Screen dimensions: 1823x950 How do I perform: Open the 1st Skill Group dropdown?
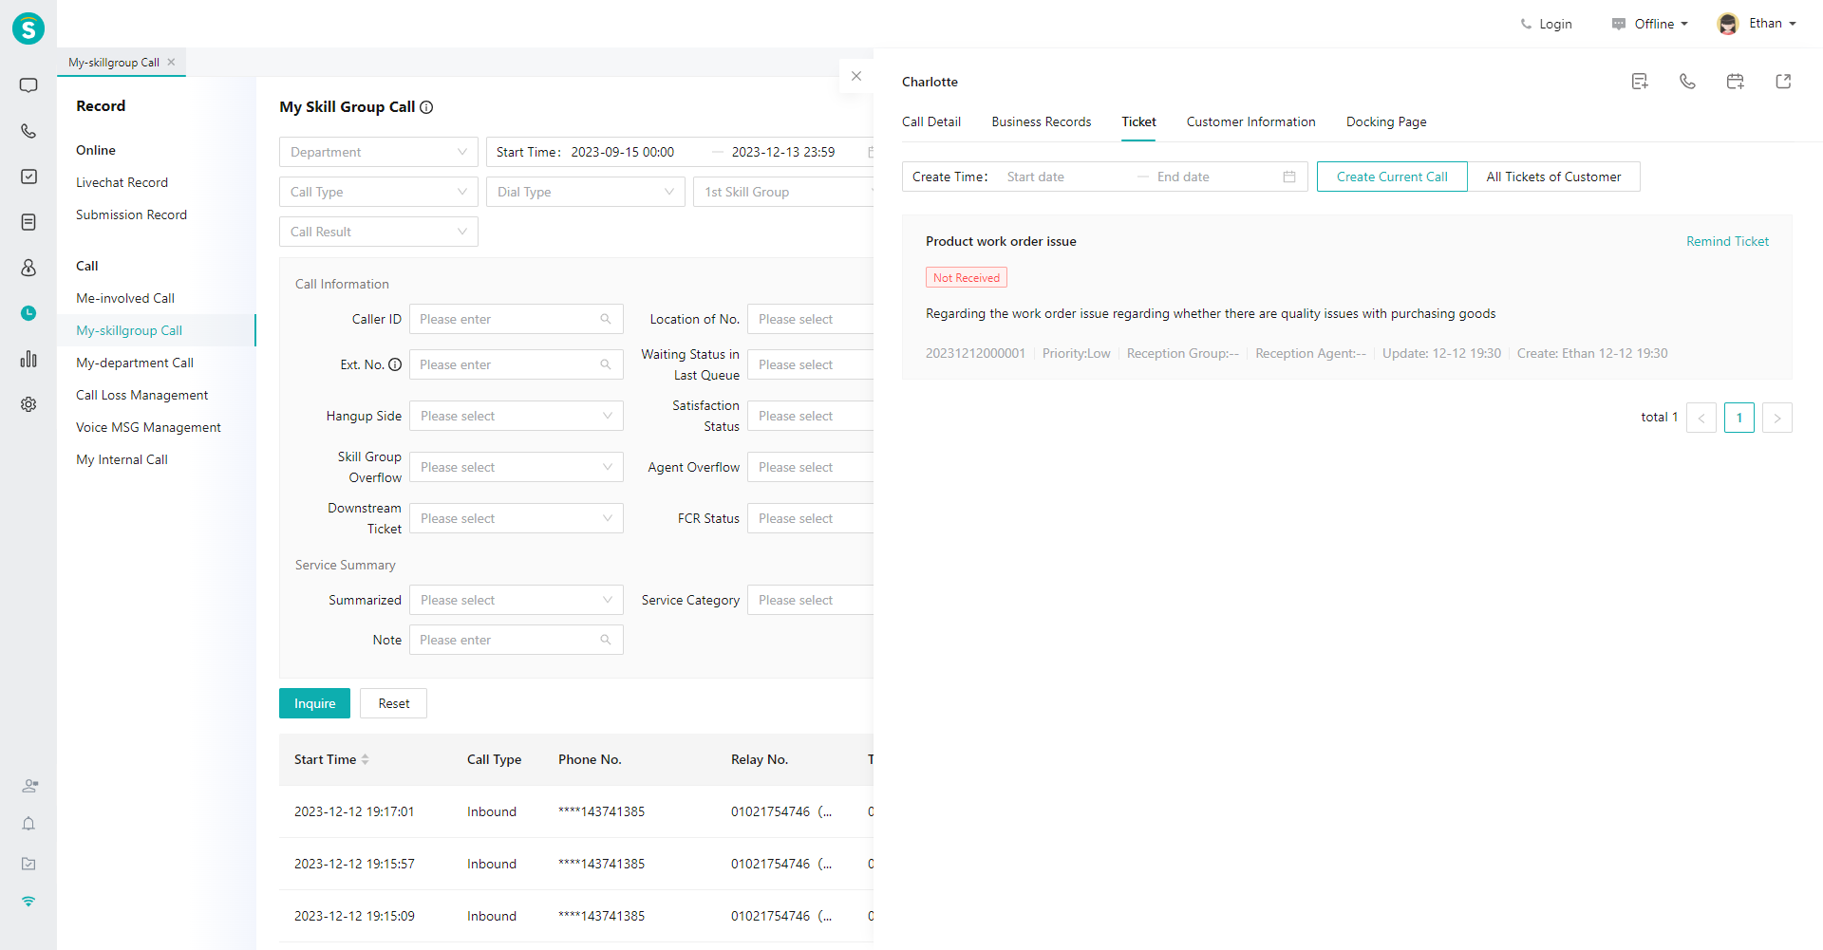(784, 192)
